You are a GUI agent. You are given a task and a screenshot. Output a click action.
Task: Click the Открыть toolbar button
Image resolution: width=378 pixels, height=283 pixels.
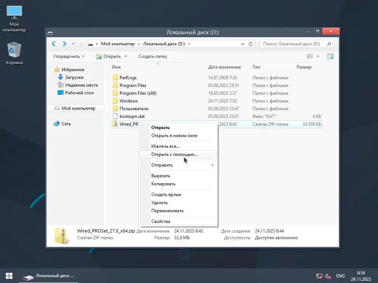(109, 56)
